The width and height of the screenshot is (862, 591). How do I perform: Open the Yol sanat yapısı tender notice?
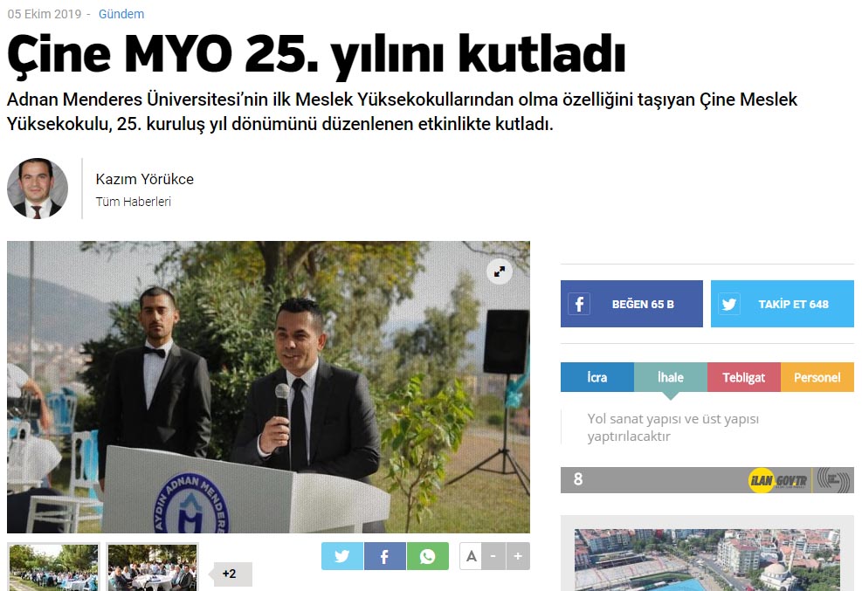click(x=672, y=428)
